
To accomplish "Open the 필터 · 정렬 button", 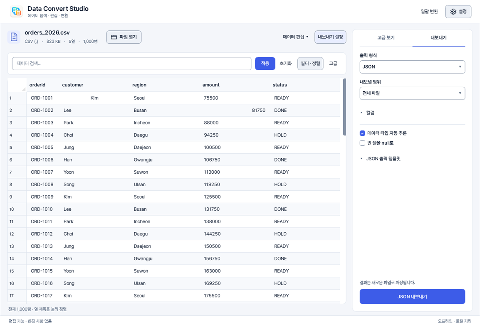I will tap(310, 64).
